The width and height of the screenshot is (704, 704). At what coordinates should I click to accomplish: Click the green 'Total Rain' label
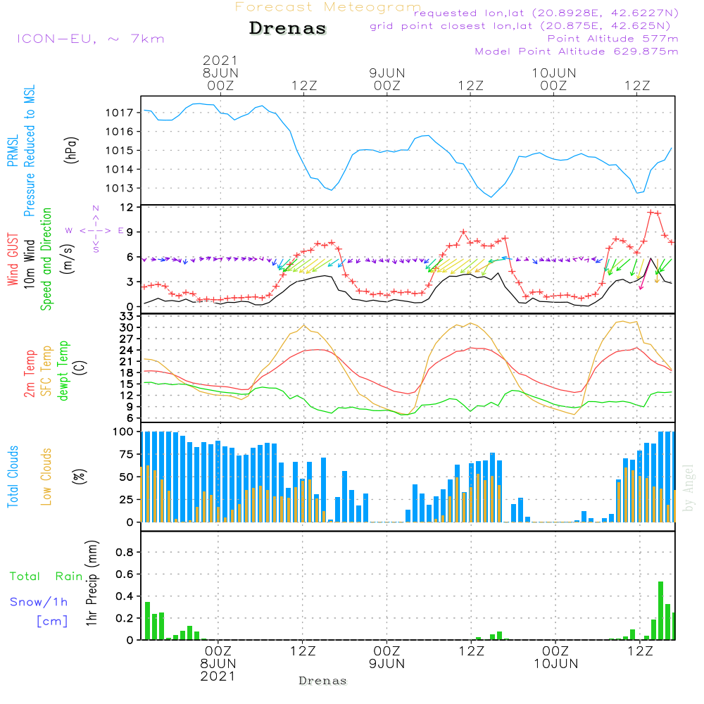pyautogui.click(x=46, y=576)
